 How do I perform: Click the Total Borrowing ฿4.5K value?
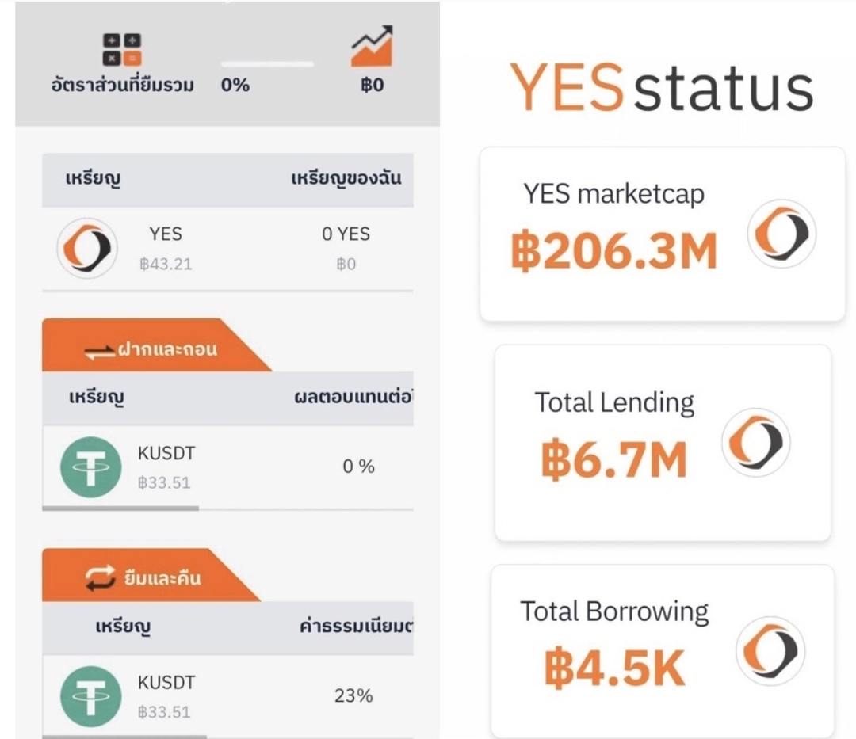tap(614, 669)
